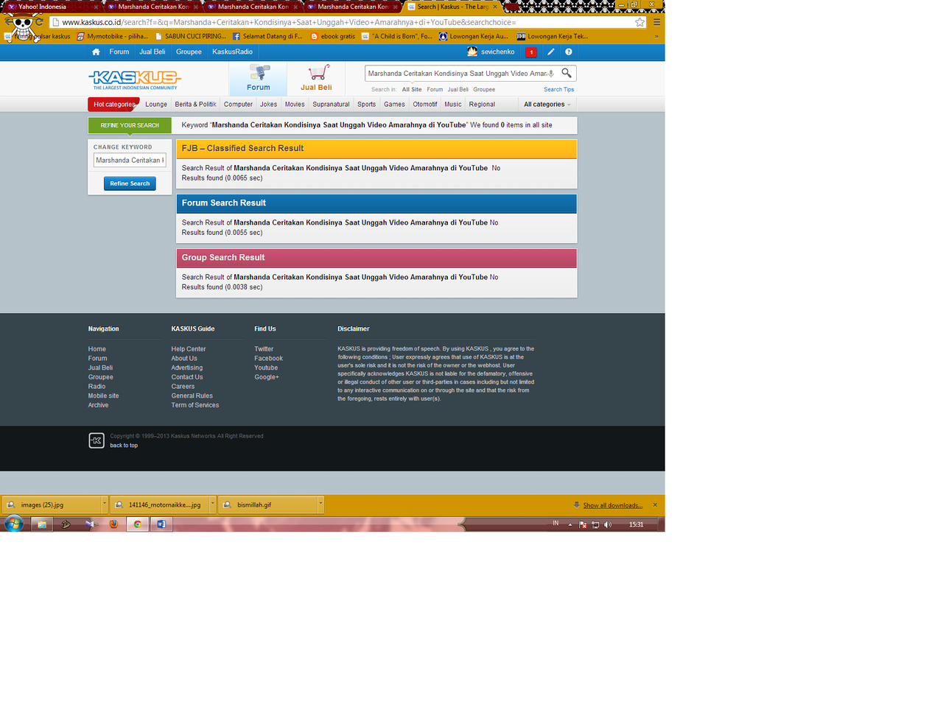The width and height of the screenshot is (943, 707).
Task: Show more bookmarks chevron
Action: [656, 36]
